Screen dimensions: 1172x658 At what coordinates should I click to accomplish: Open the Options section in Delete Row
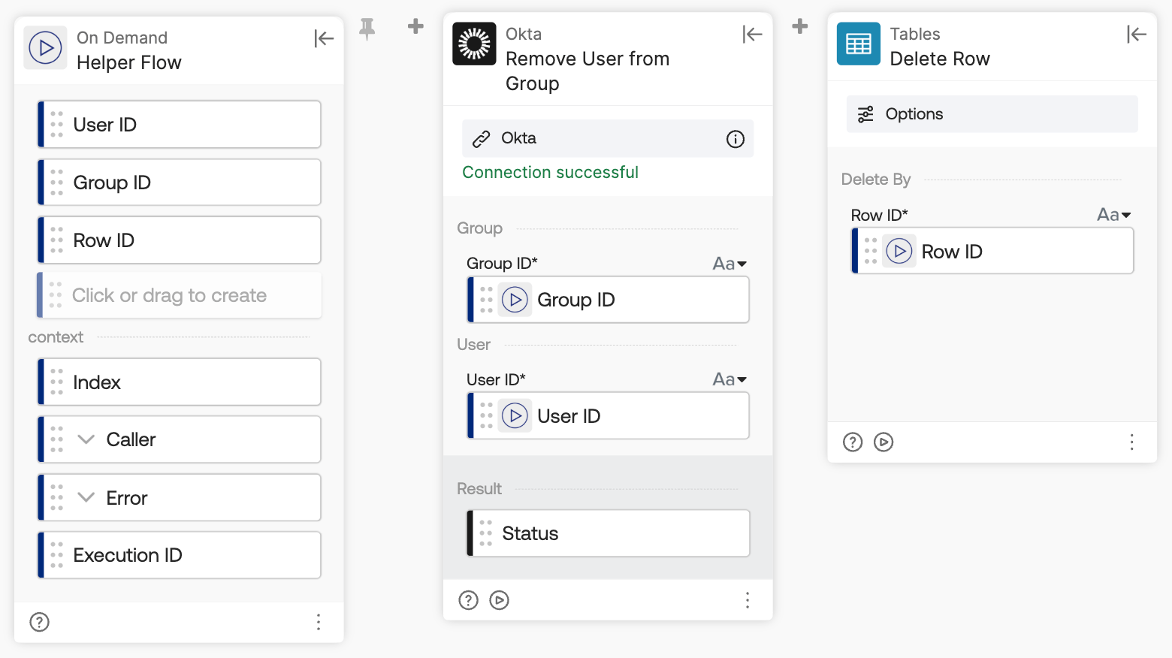pyautogui.click(x=992, y=114)
